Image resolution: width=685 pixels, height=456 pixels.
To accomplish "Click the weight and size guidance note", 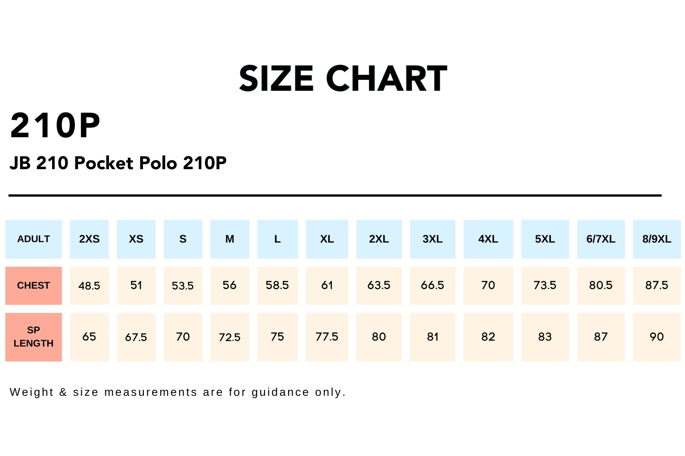I will click(178, 392).
